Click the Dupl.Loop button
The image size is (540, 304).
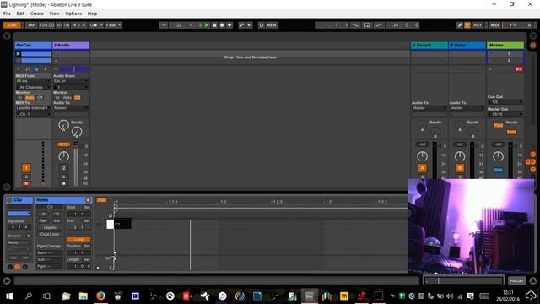coord(50,235)
